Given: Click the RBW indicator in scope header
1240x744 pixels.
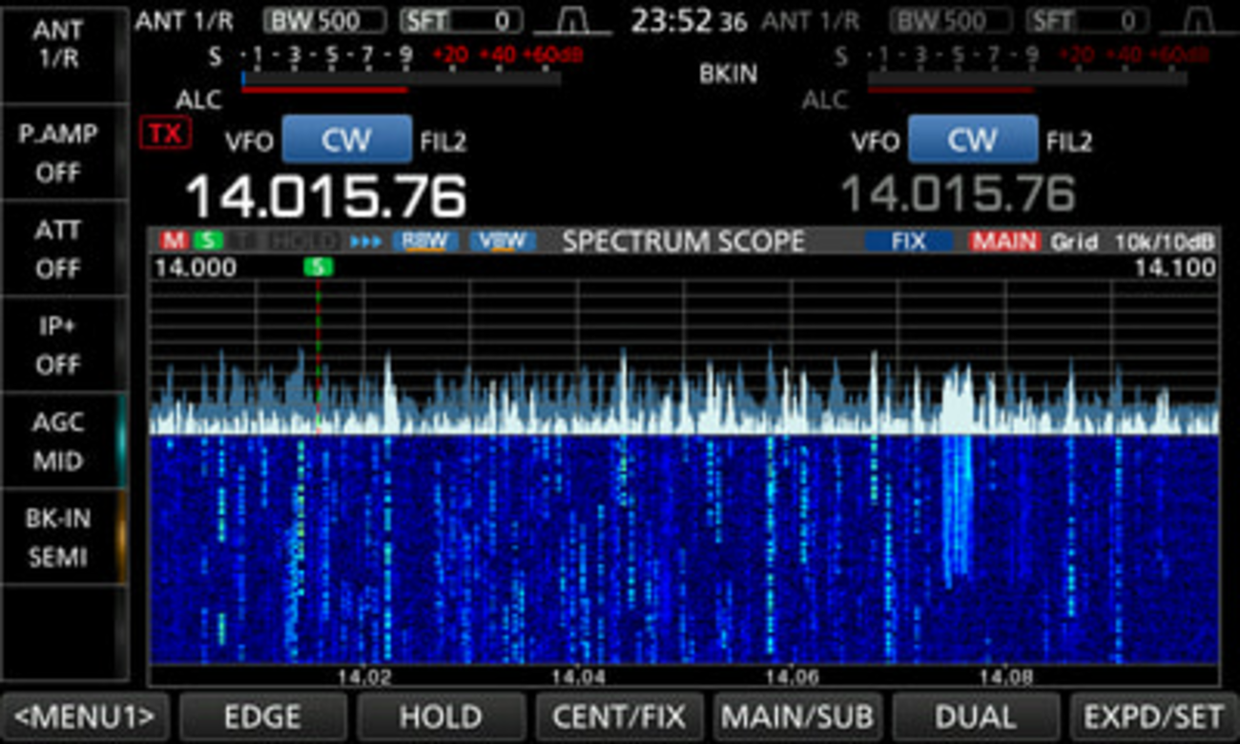Looking at the screenshot, I should (425, 240).
